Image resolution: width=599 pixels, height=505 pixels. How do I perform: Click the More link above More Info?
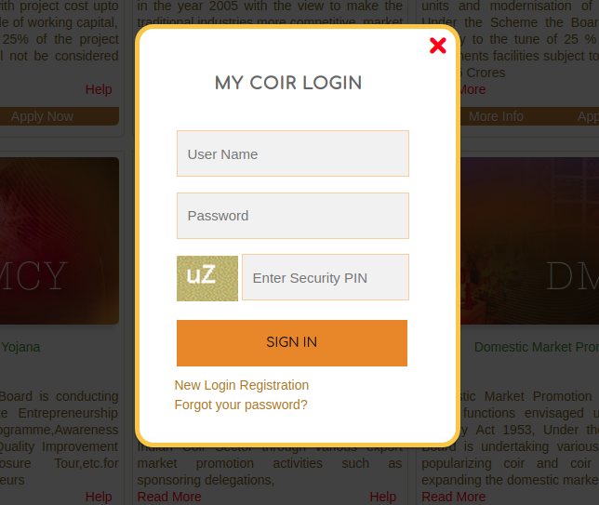click(472, 89)
